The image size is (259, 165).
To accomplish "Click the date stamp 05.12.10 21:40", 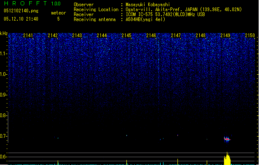I will coord(21,19).
